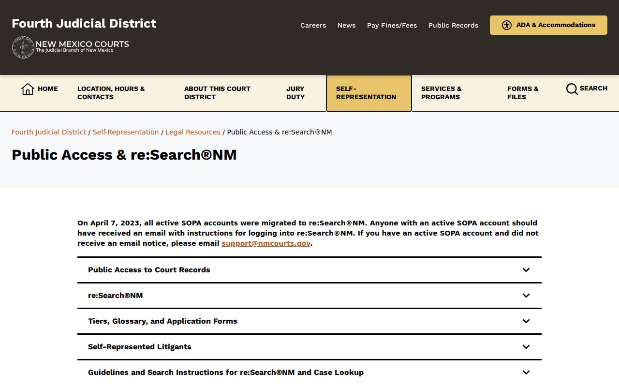Expand the re:Search®NM accordion chevron
This screenshot has height=387, width=619.
click(x=526, y=296)
